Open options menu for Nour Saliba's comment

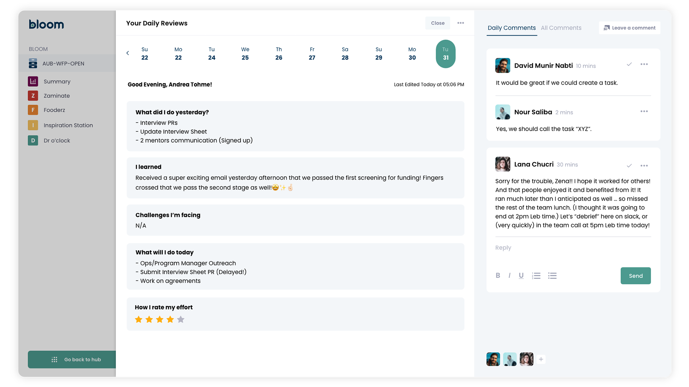click(644, 111)
